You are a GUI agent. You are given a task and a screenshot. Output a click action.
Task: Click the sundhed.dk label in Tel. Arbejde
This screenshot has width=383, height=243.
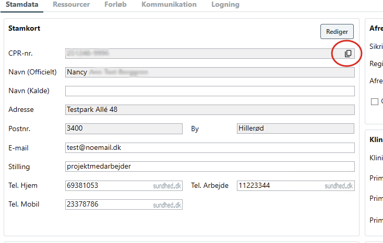click(339, 186)
